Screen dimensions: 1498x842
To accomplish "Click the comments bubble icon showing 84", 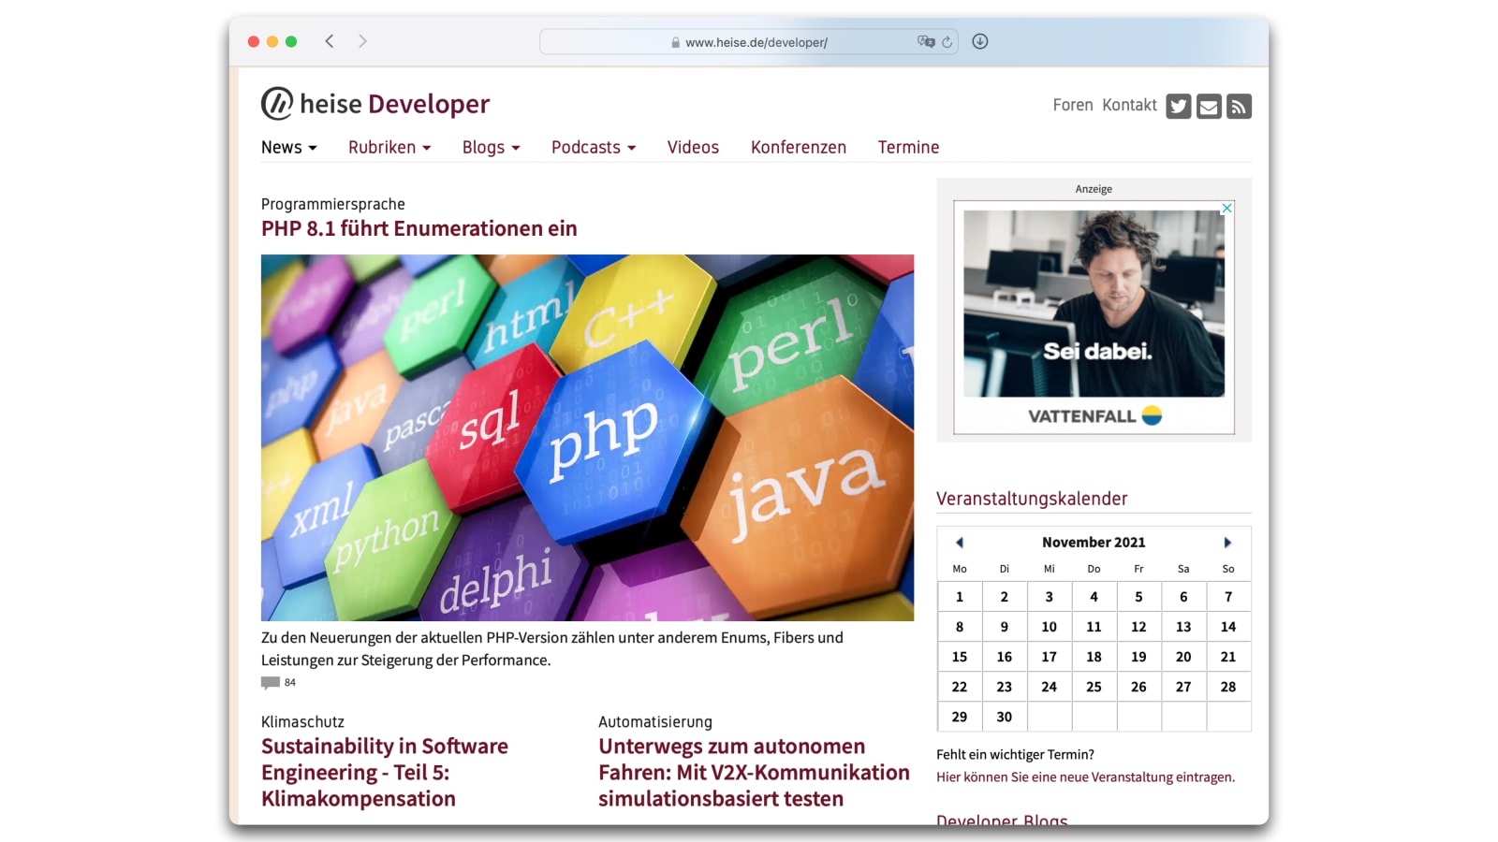I will [271, 683].
